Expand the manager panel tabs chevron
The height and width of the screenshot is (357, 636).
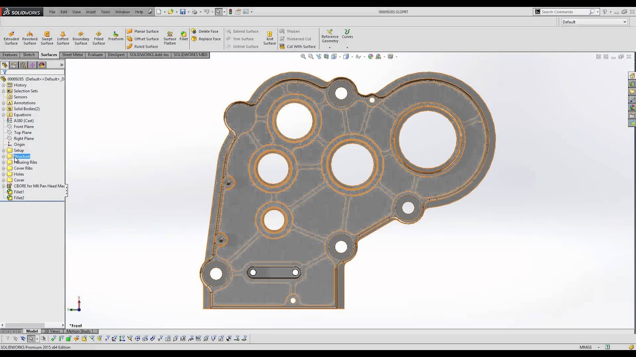[62, 65]
